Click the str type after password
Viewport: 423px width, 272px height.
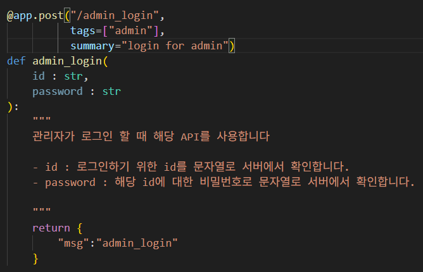111,92
